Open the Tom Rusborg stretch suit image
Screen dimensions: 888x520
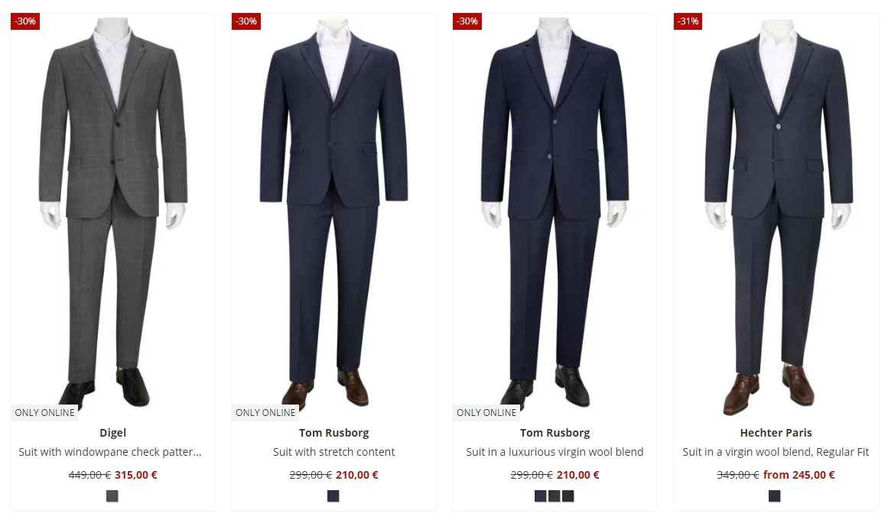[333, 213]
